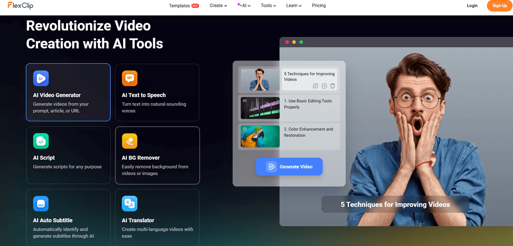
Task: Click the trash delete icon on scene 01
Action: tap(333, 86)
